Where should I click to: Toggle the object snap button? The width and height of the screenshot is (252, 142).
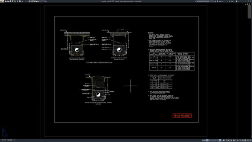click(x=220, y=140)
